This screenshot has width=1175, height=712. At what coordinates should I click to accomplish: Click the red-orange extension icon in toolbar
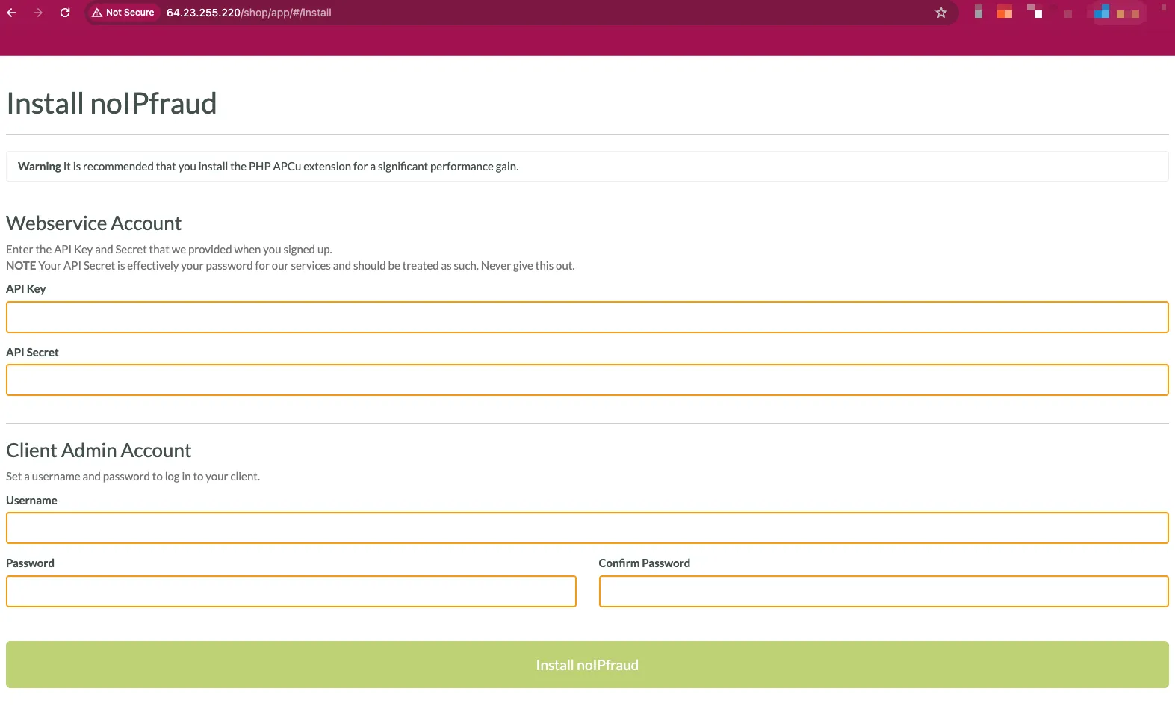1005,11
